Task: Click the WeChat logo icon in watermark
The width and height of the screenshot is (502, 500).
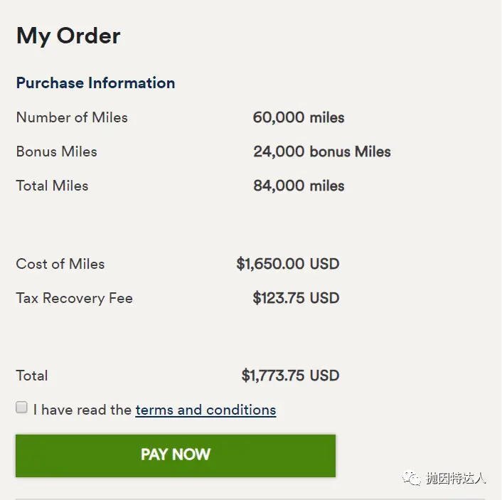Action: click(412, 478)
